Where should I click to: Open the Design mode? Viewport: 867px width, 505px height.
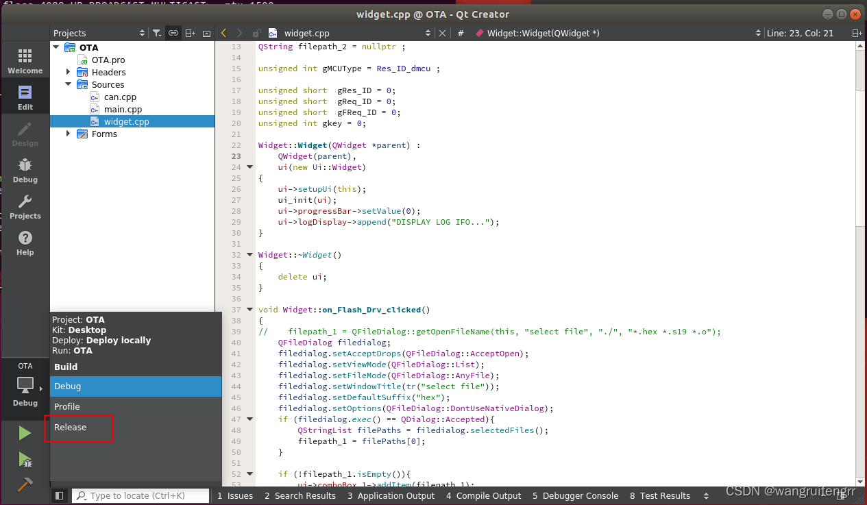point(25,134)
